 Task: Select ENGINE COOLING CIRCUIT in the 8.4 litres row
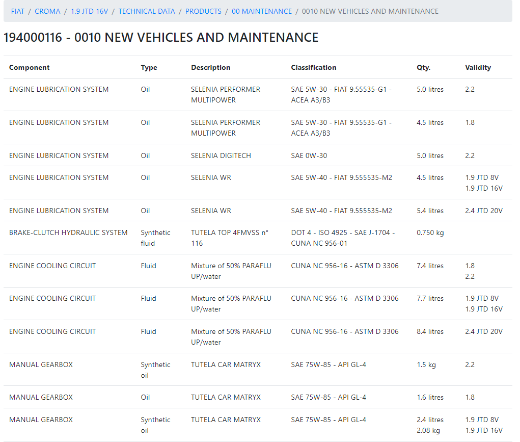pyautogui.click(x=52, y=331)
